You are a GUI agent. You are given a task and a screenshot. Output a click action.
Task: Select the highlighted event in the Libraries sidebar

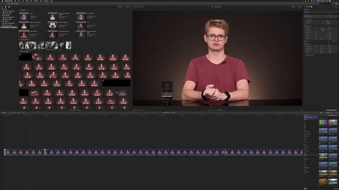[x=9, y=27]
